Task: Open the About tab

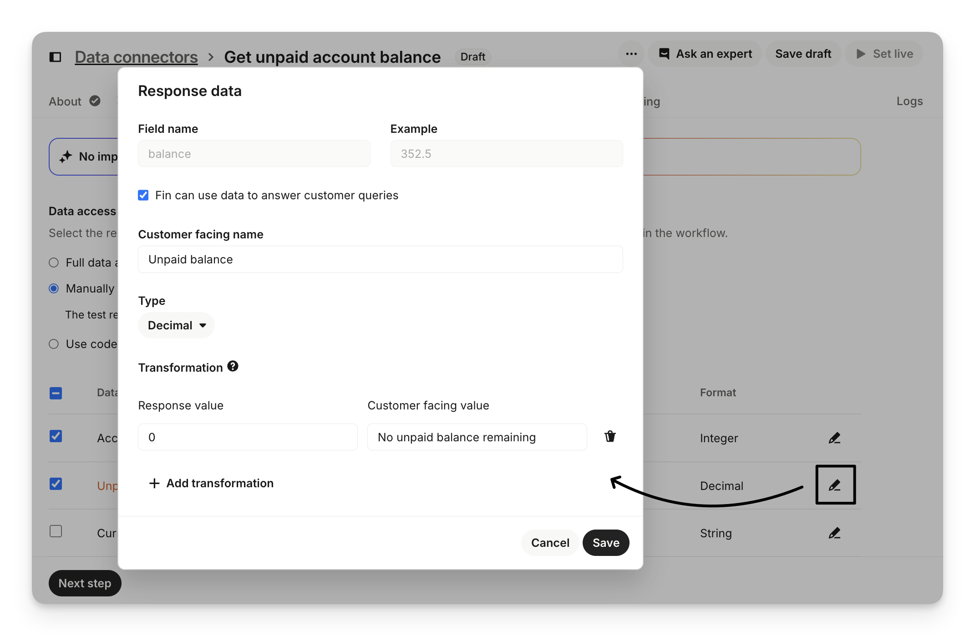Action: click(x=66, y=101)
